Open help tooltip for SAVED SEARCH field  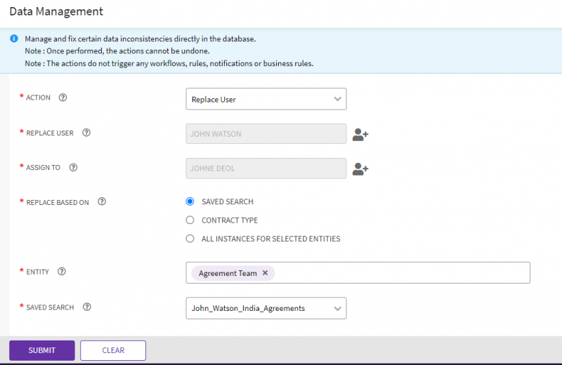(86, 307)
